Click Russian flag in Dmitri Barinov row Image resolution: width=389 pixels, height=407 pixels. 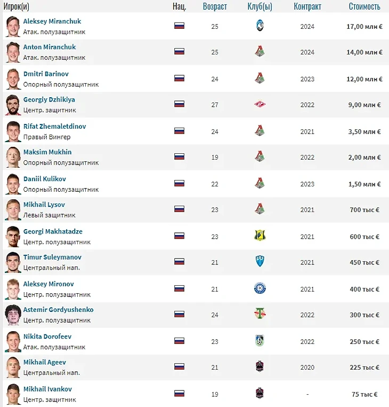[x=179, y=78]
